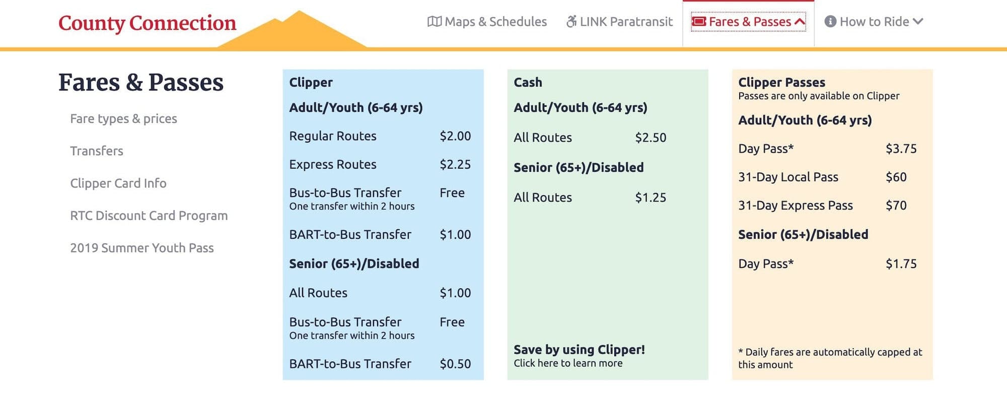Open Fare types & prices link
This screenshot has width=1007, height=395.
point(123,119)
